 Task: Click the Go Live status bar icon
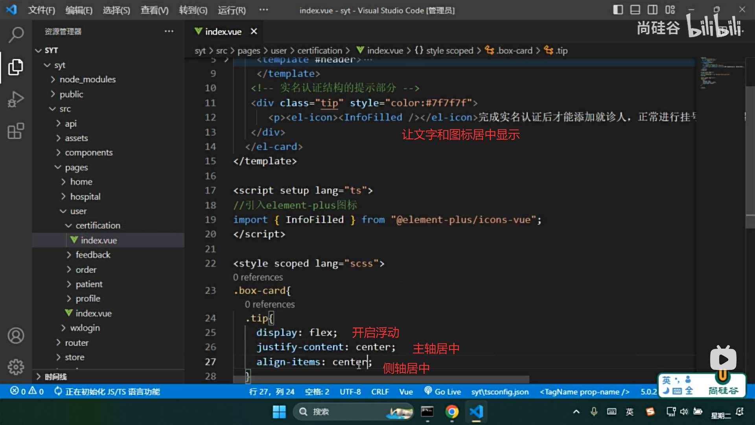[x=443, y=392]
